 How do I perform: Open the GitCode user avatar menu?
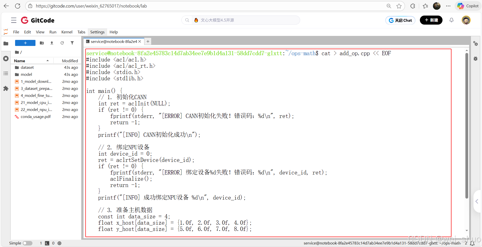tap(466, 20)
